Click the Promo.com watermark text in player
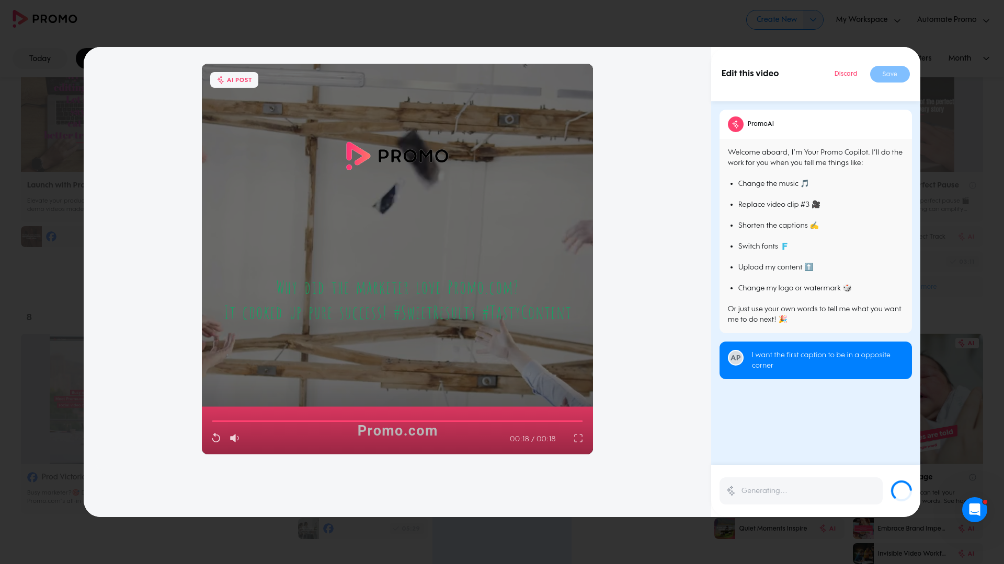Image resolution: width=1004 pixels, height=564 pixels. pyautogui.click(x=397, y=431)
